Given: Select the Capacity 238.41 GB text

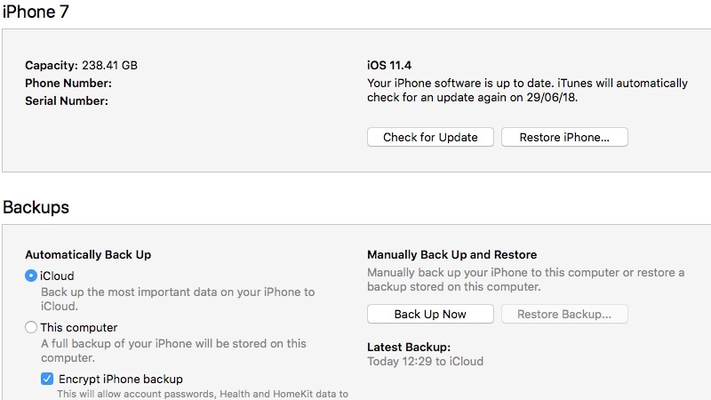Looking at the screenshot, I should tap(81, 65).
